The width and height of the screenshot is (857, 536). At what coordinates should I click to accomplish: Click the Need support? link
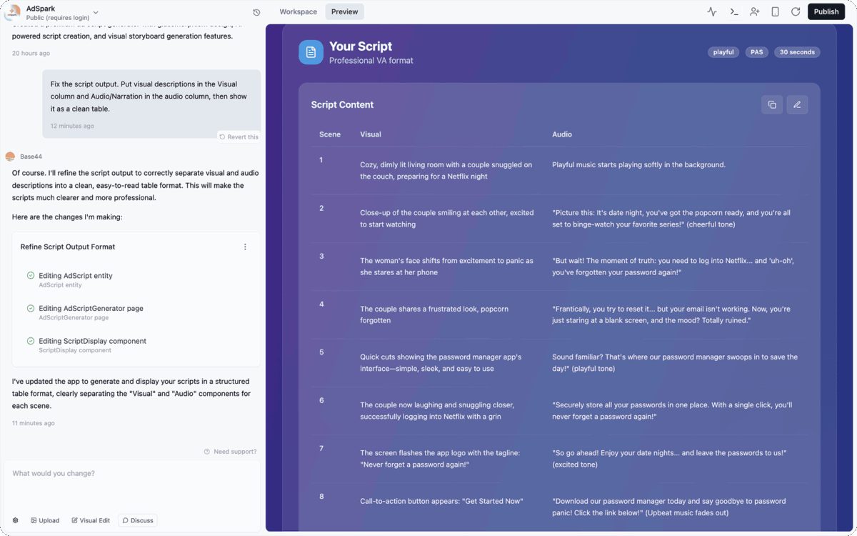click(230, 452)
